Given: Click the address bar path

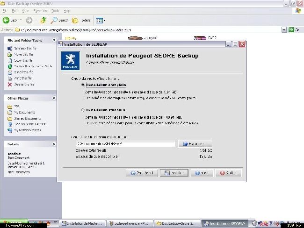Looking at the screenshot, I should point(76,30).
